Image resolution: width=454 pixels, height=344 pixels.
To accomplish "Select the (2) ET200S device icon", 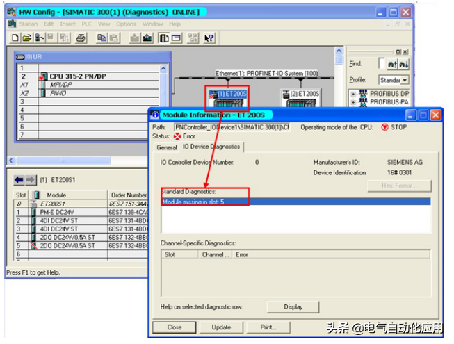I will [x=301, y=101].
